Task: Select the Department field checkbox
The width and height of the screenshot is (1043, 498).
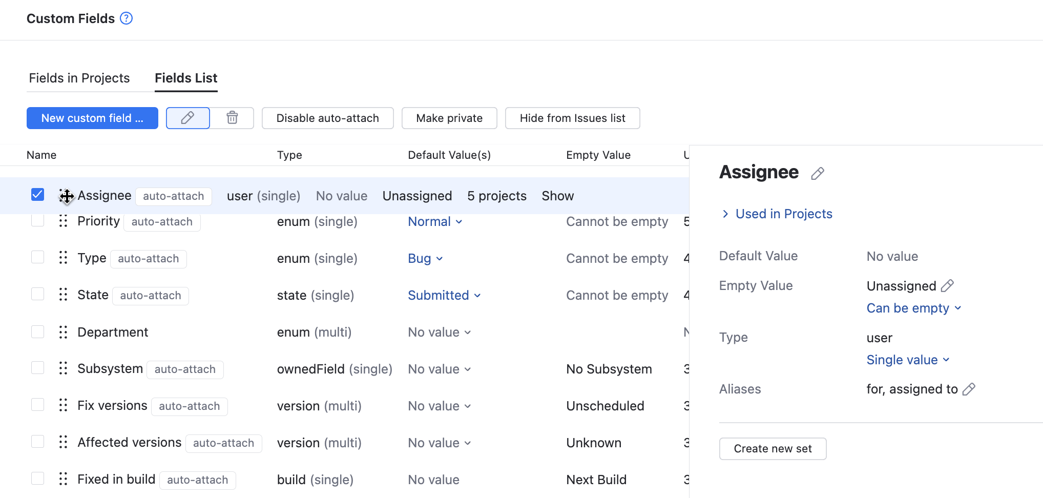Action: (x=37, y=331)
